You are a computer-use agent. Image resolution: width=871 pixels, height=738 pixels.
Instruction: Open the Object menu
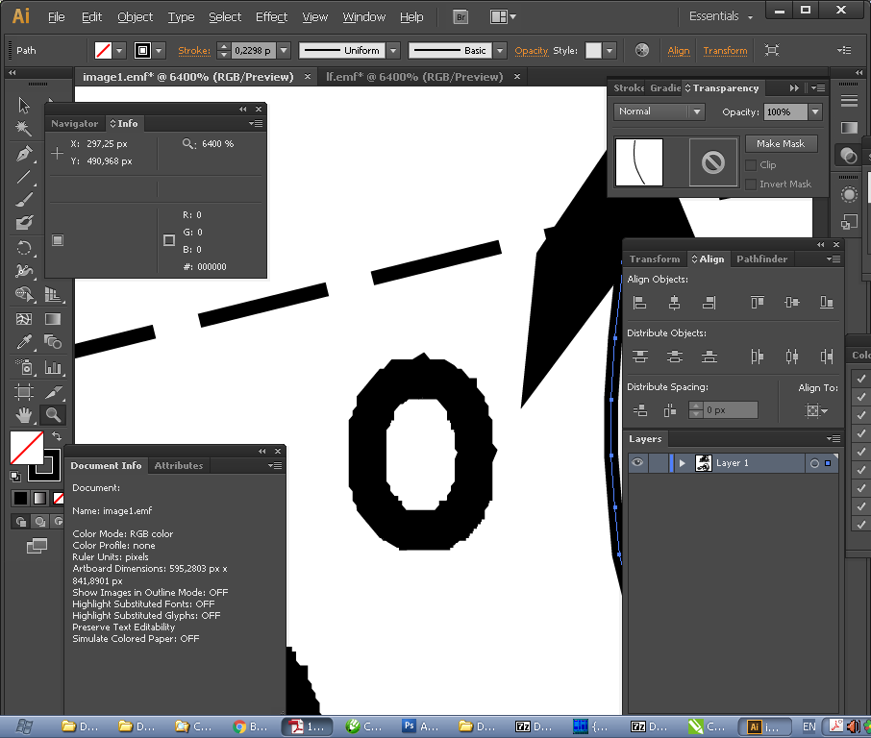click(x=135, y=17)
